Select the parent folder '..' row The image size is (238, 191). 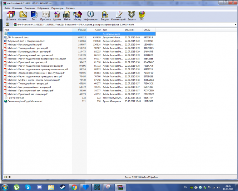point(80,34)
